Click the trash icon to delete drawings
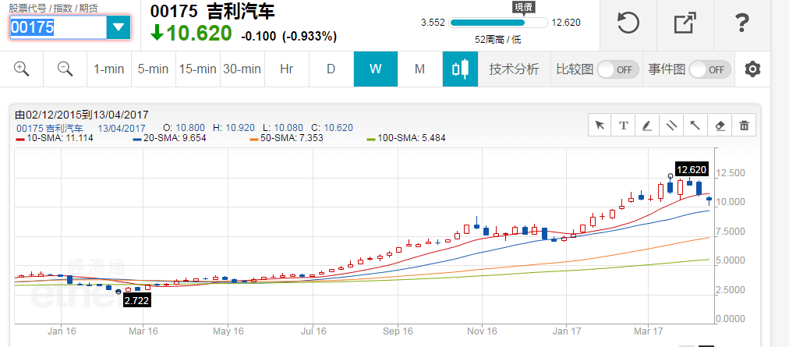 pyautogui.click(x=744, y=125)
